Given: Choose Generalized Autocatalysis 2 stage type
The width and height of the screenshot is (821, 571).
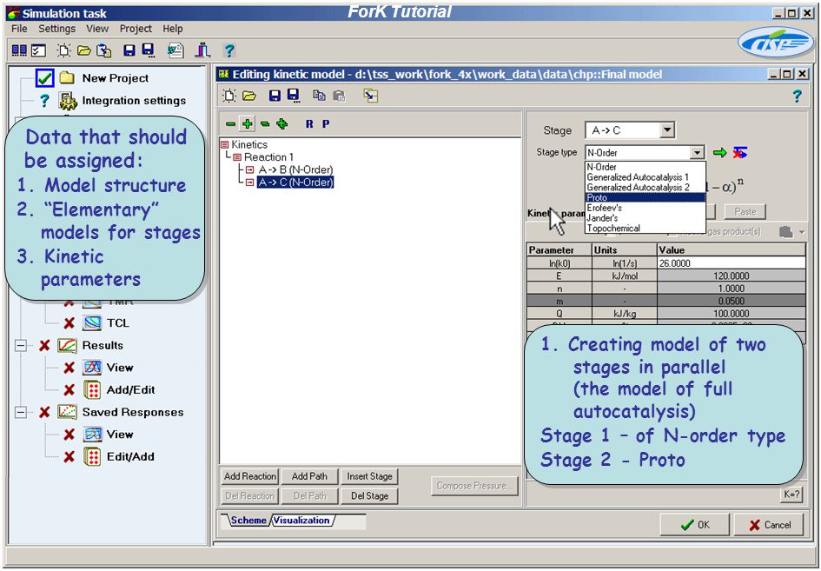Looking at the screenshot, I should pyautogui.click(x=645, y=187).
